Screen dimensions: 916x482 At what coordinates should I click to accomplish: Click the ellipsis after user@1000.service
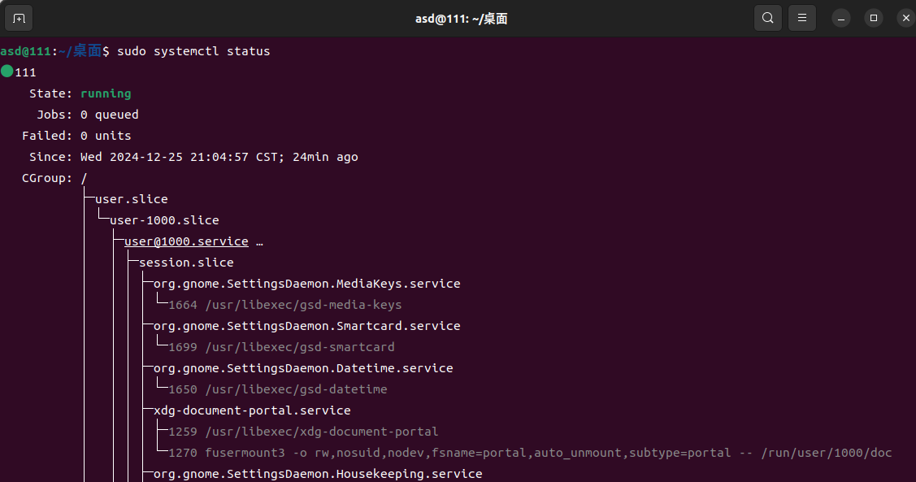259,241
